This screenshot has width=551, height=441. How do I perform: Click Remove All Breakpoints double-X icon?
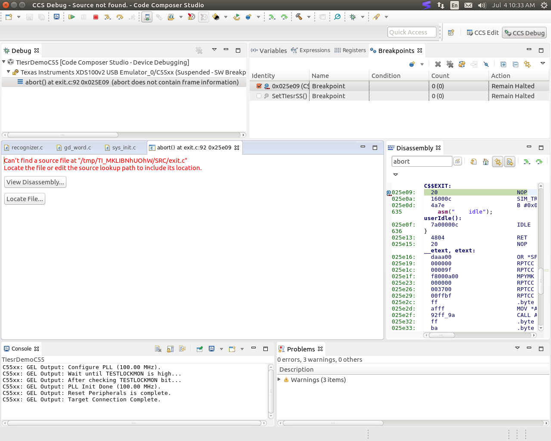click(450, 64)
